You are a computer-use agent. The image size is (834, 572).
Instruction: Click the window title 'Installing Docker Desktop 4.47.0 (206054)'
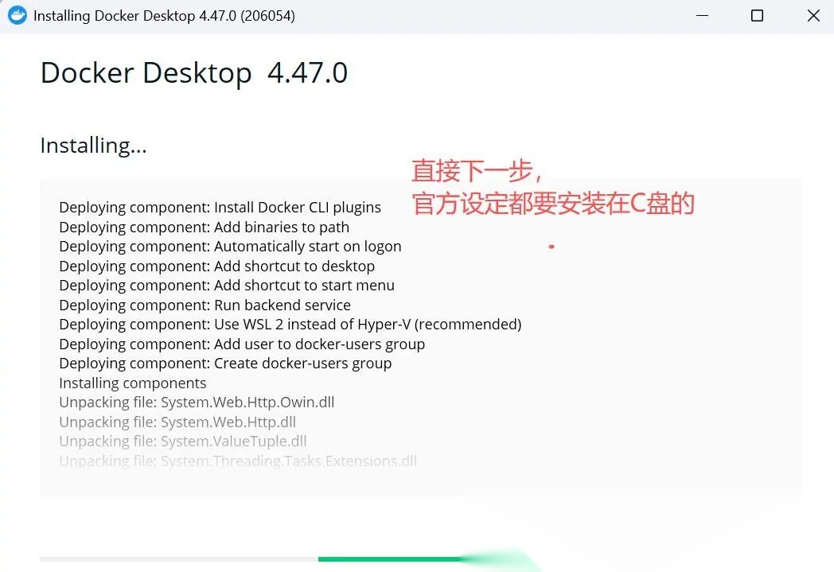click(164, 16)
